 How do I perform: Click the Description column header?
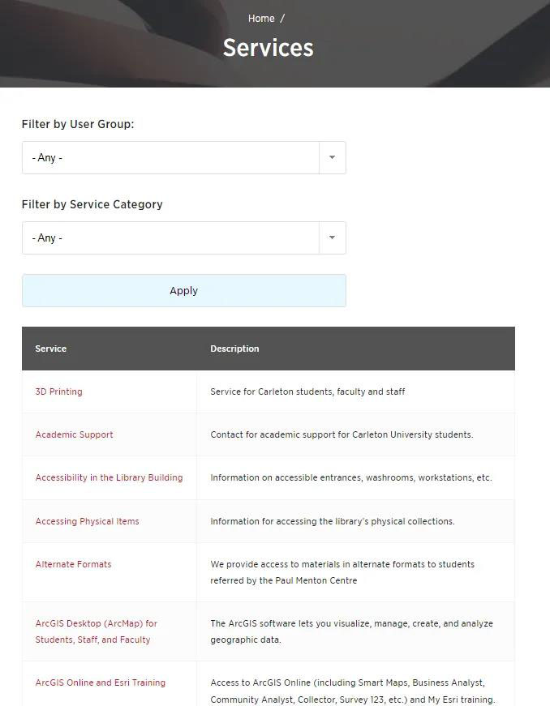point(234,349)
